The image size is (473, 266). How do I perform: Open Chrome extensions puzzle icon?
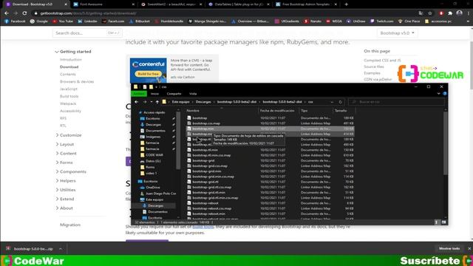coord(450,13)
